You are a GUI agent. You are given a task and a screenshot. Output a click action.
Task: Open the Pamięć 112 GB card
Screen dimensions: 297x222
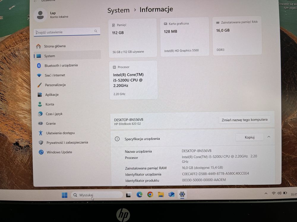(x=132, y=38)
